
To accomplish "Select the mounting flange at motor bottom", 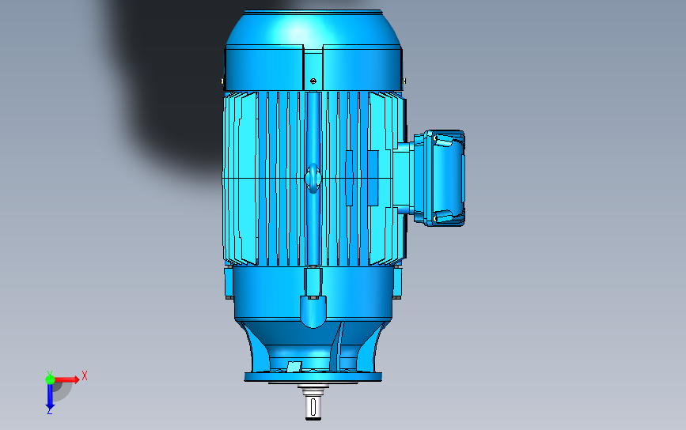I will tap(313, 377).
